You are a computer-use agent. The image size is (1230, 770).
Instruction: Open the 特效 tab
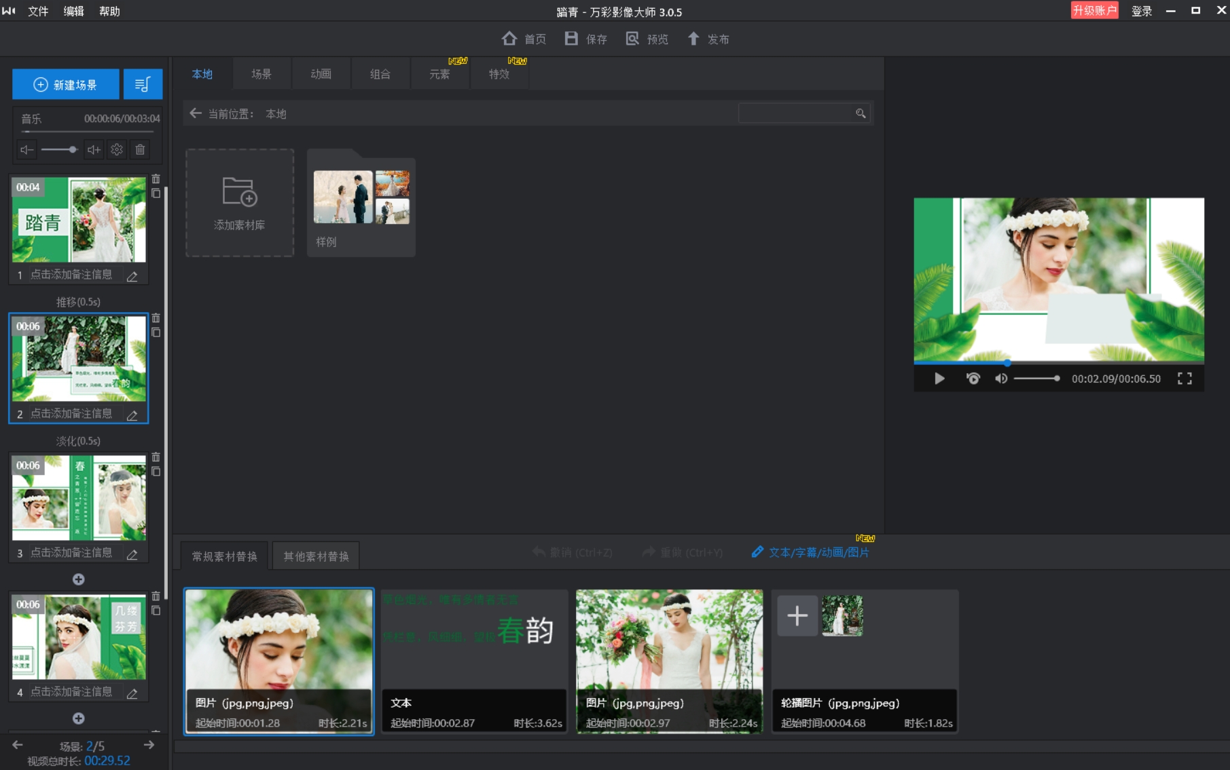click(499, 74)
